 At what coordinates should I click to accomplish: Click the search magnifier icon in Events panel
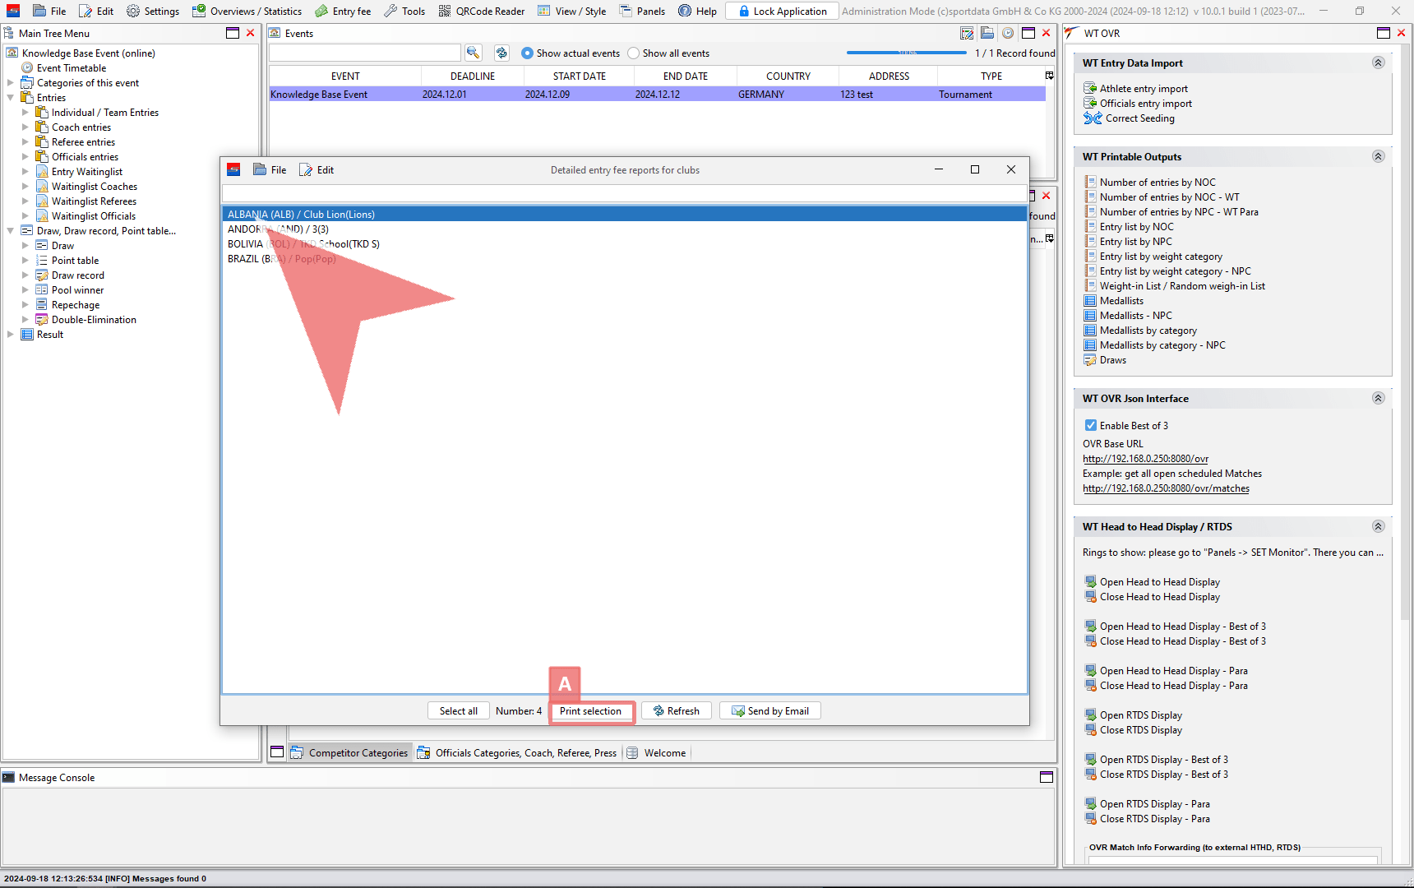473,53
